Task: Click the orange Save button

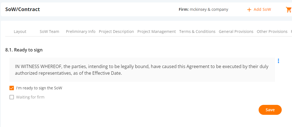Action: [x=270, y=110]
